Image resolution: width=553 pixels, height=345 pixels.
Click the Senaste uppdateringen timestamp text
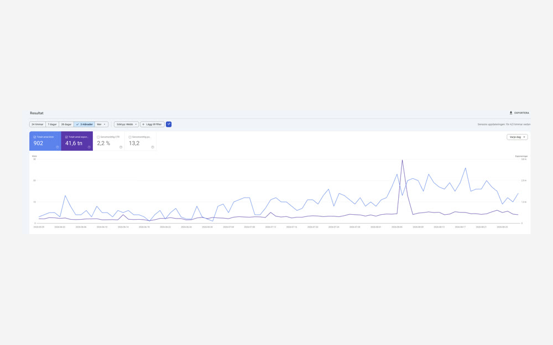504,124
